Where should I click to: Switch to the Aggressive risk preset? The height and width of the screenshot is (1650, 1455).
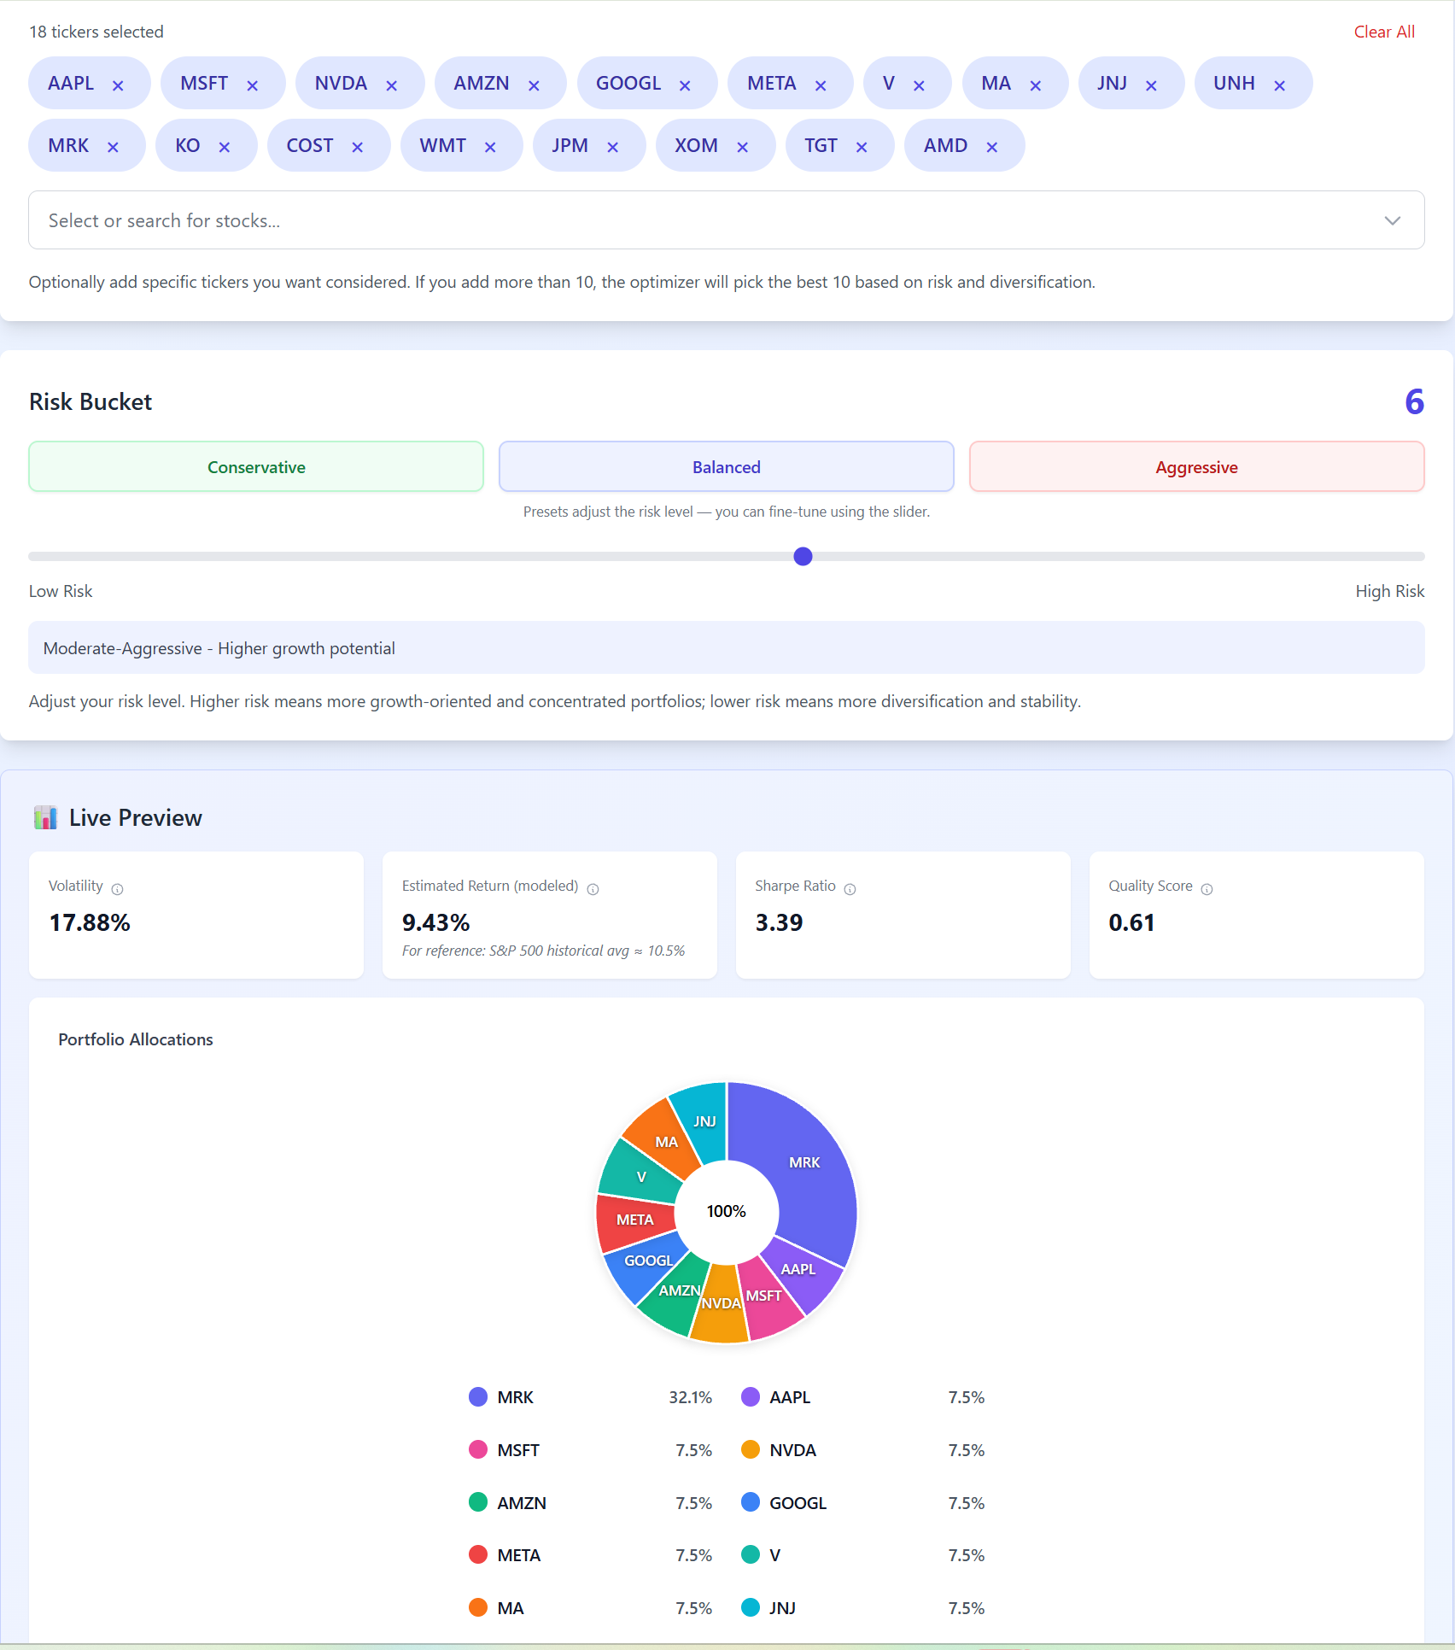[x=1195, y=466]
